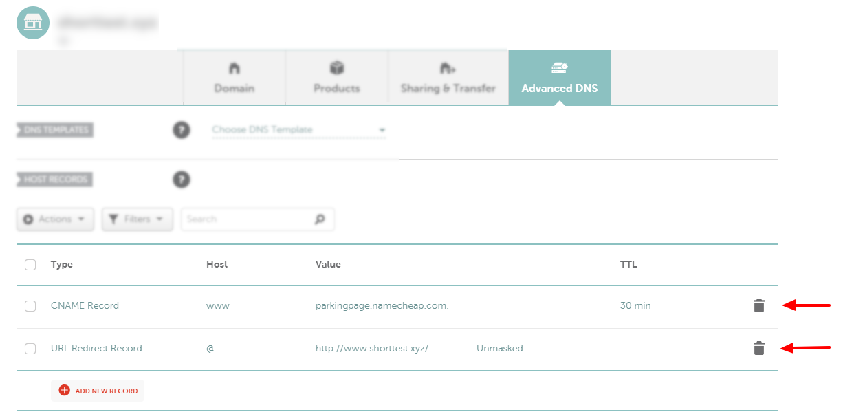Switch to the Domain tab

[234, 78]
